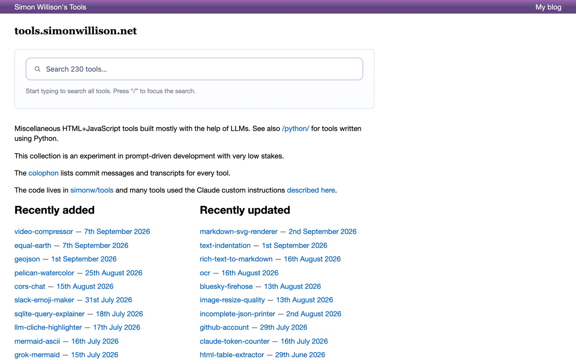
Task: Launch rich-text-to-markdown tool
Action: click(236, 259)
